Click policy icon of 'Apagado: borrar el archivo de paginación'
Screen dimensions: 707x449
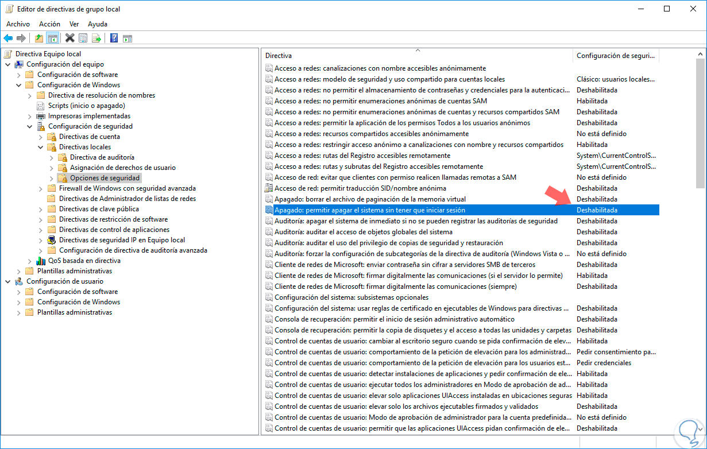click(269, 199)
